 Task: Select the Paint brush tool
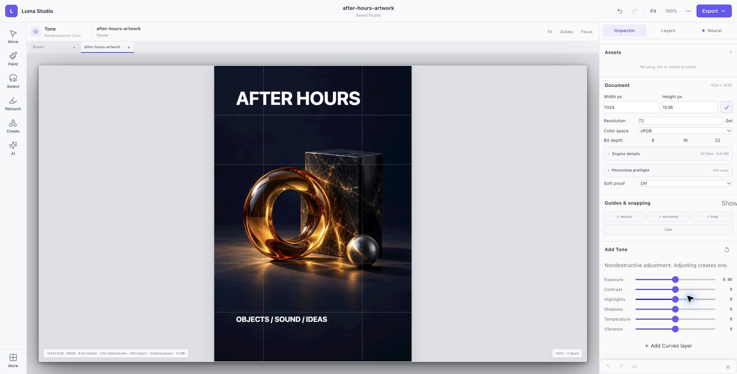tap(13, 59)
